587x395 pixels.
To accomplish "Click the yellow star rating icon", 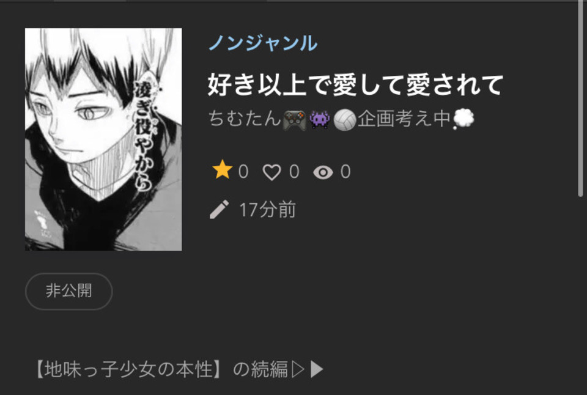I will pos(223,170).
